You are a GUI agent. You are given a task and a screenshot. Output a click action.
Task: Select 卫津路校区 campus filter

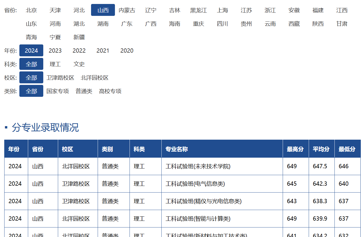pyautogui.click(x=60, y=78)
